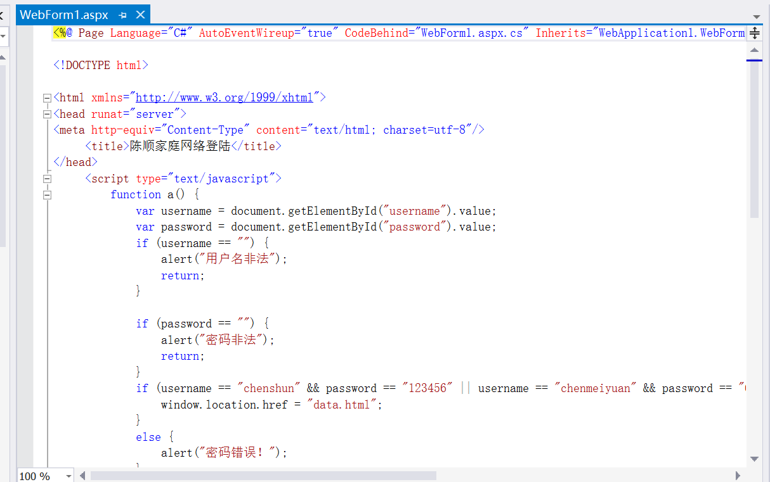Click the <!DOCTYPE html> line
Viewport: 770px width, 482px height.
point(101,65)
